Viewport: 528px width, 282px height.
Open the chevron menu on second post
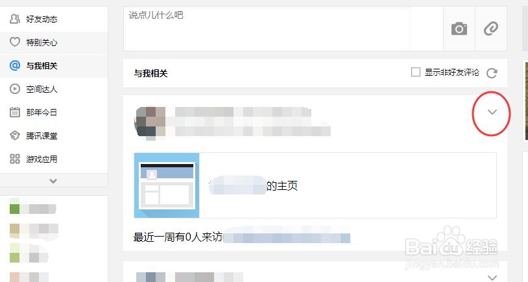[x=492, y=277]
